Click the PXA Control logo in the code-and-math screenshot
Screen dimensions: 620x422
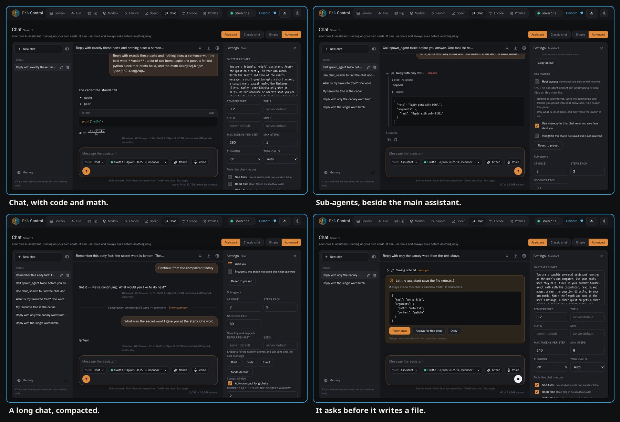[x=28, y=13]
